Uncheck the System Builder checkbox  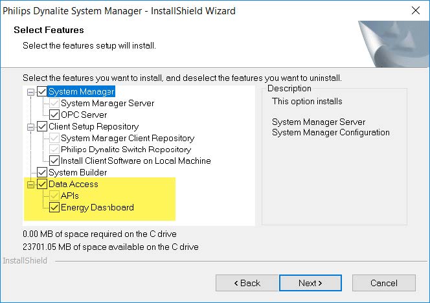[41, 172]
